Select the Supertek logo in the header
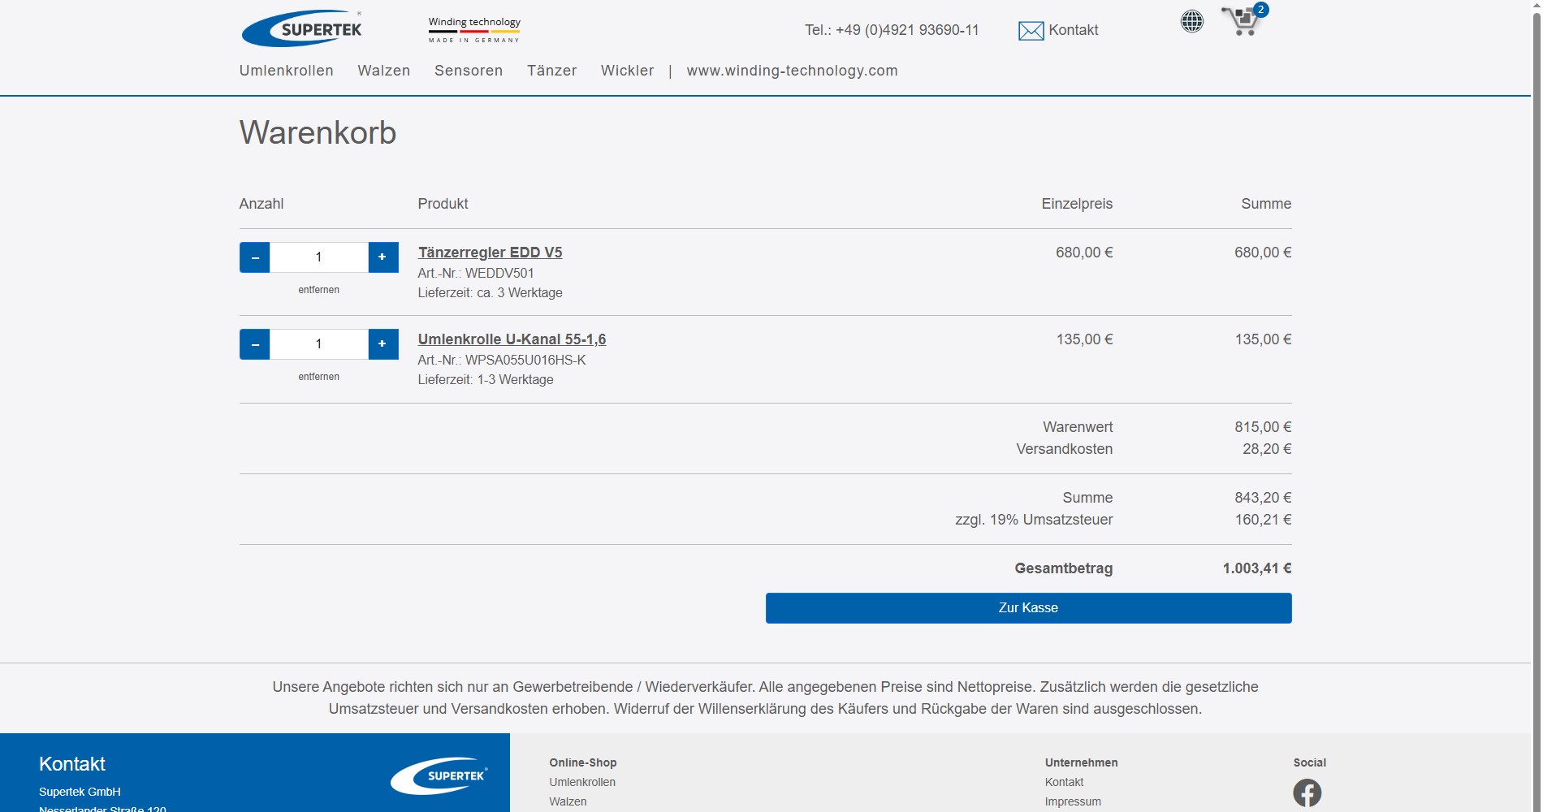This screenshot has width=1543, height=812. (x=302, y=28)
